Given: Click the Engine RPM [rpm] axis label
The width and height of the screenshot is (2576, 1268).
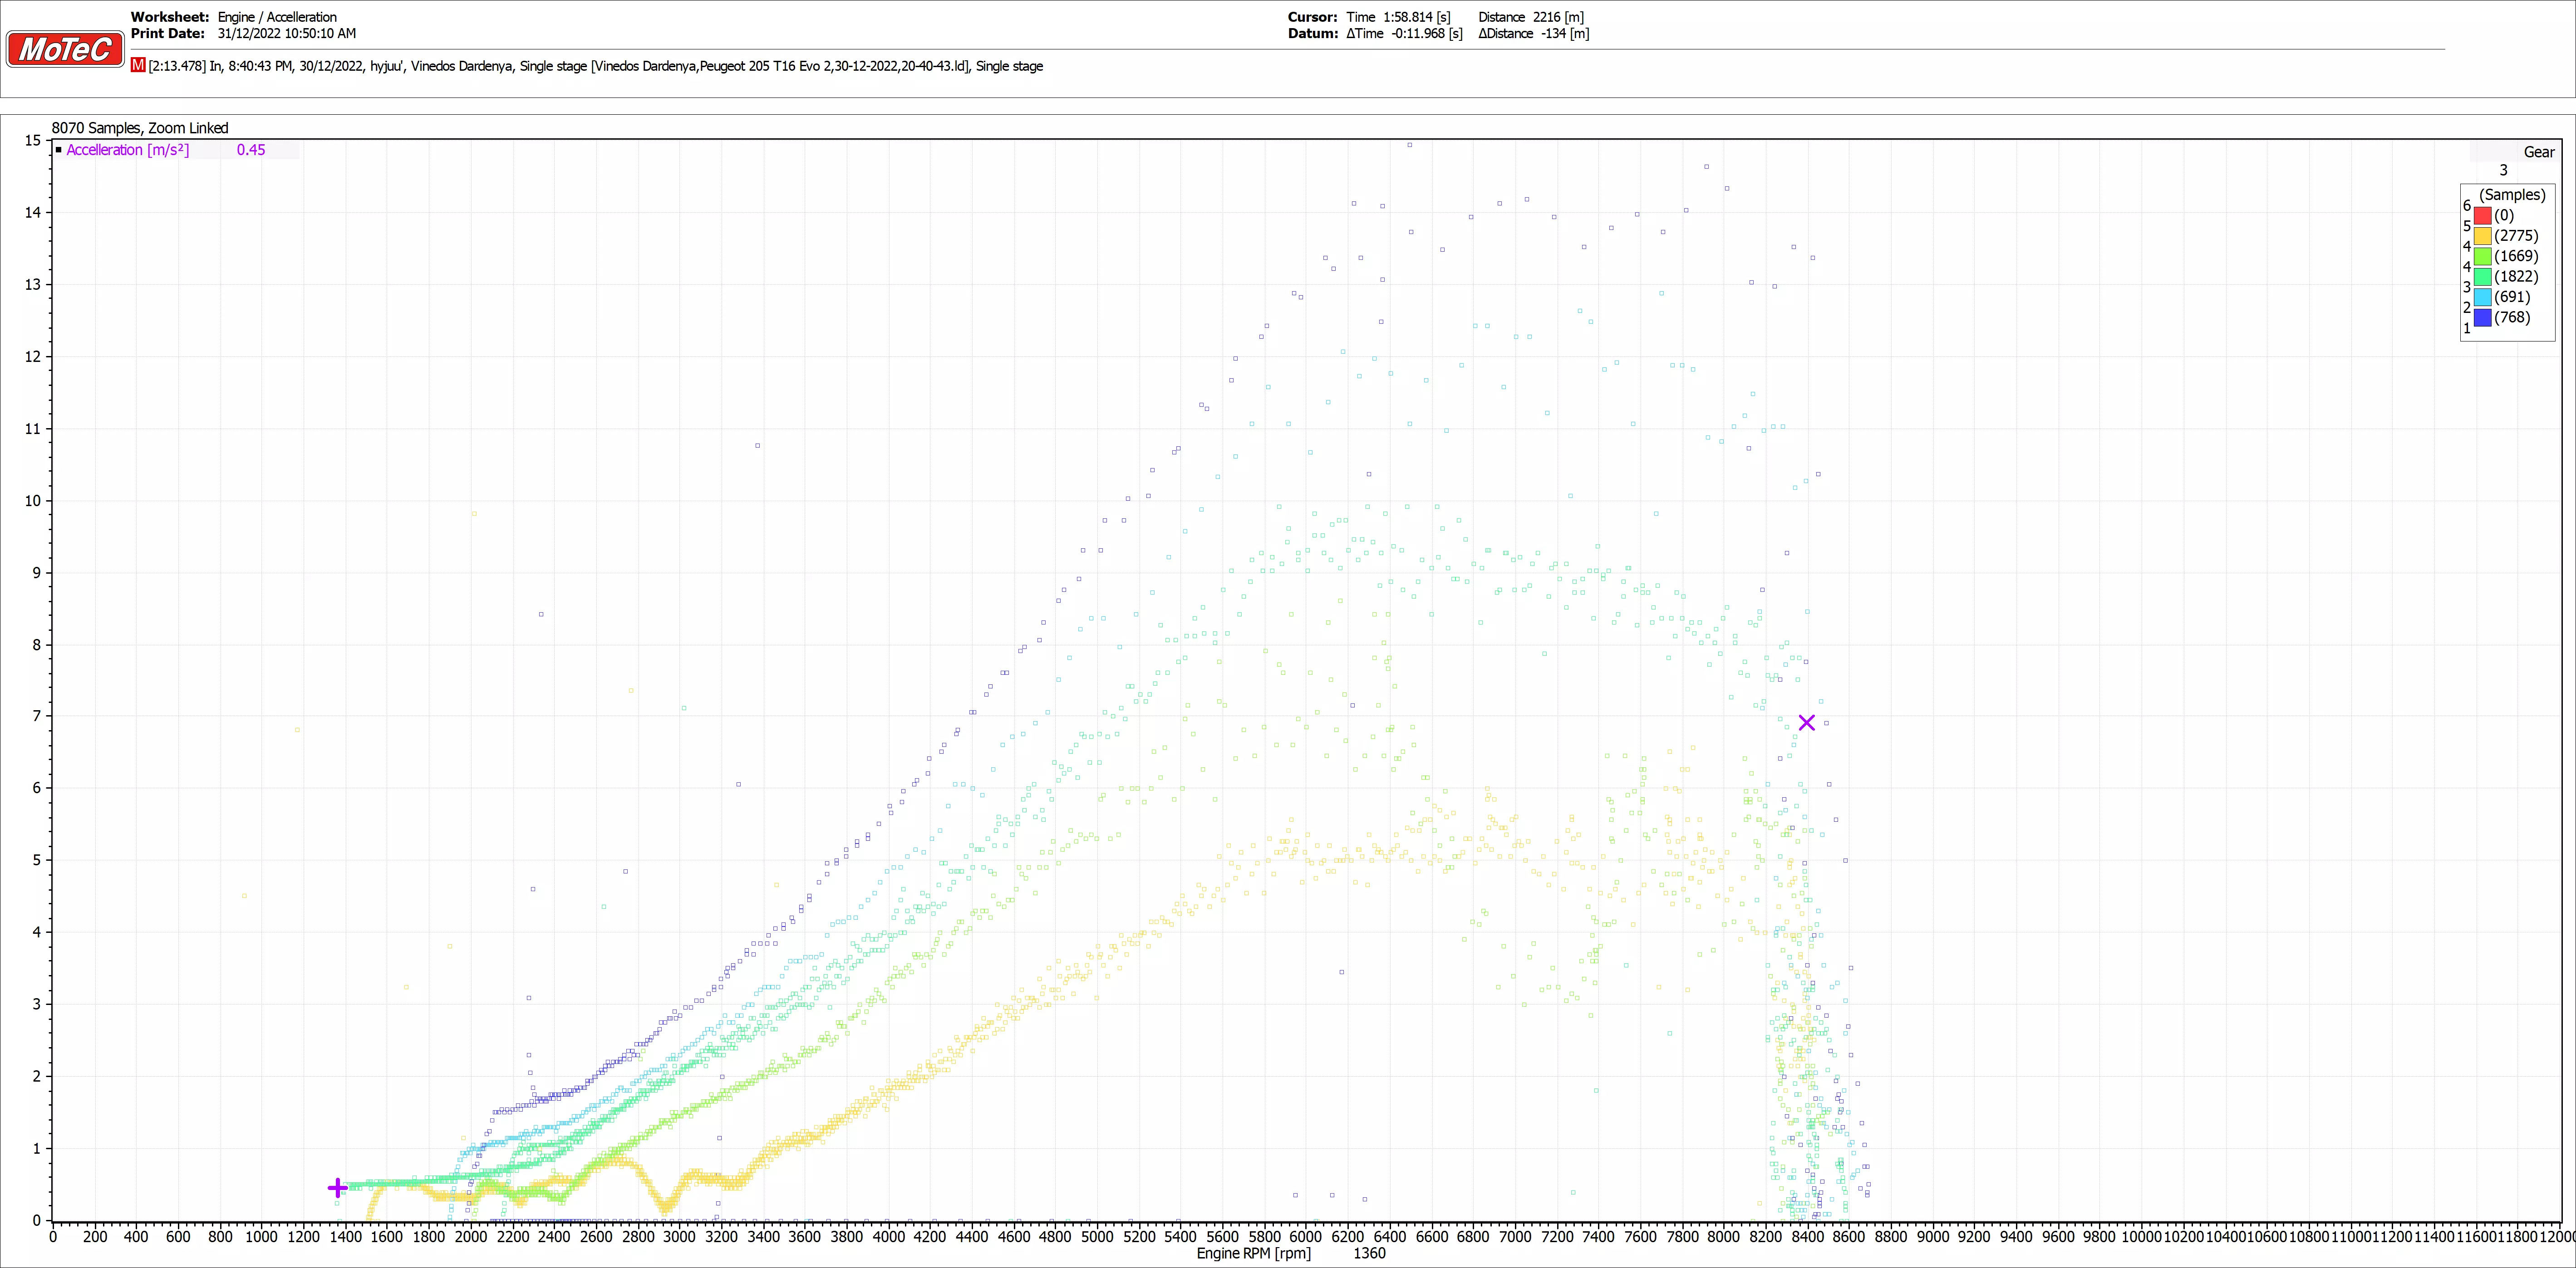Looking at the screenshot, I should [x=1253, y=1253].
